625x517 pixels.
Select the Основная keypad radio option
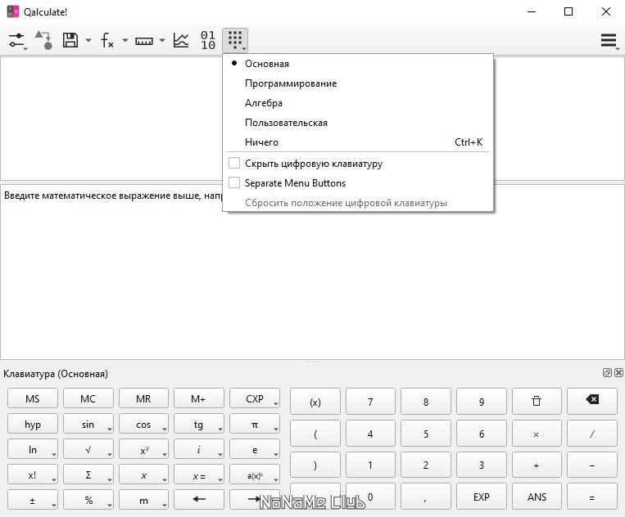click(267, 64)
